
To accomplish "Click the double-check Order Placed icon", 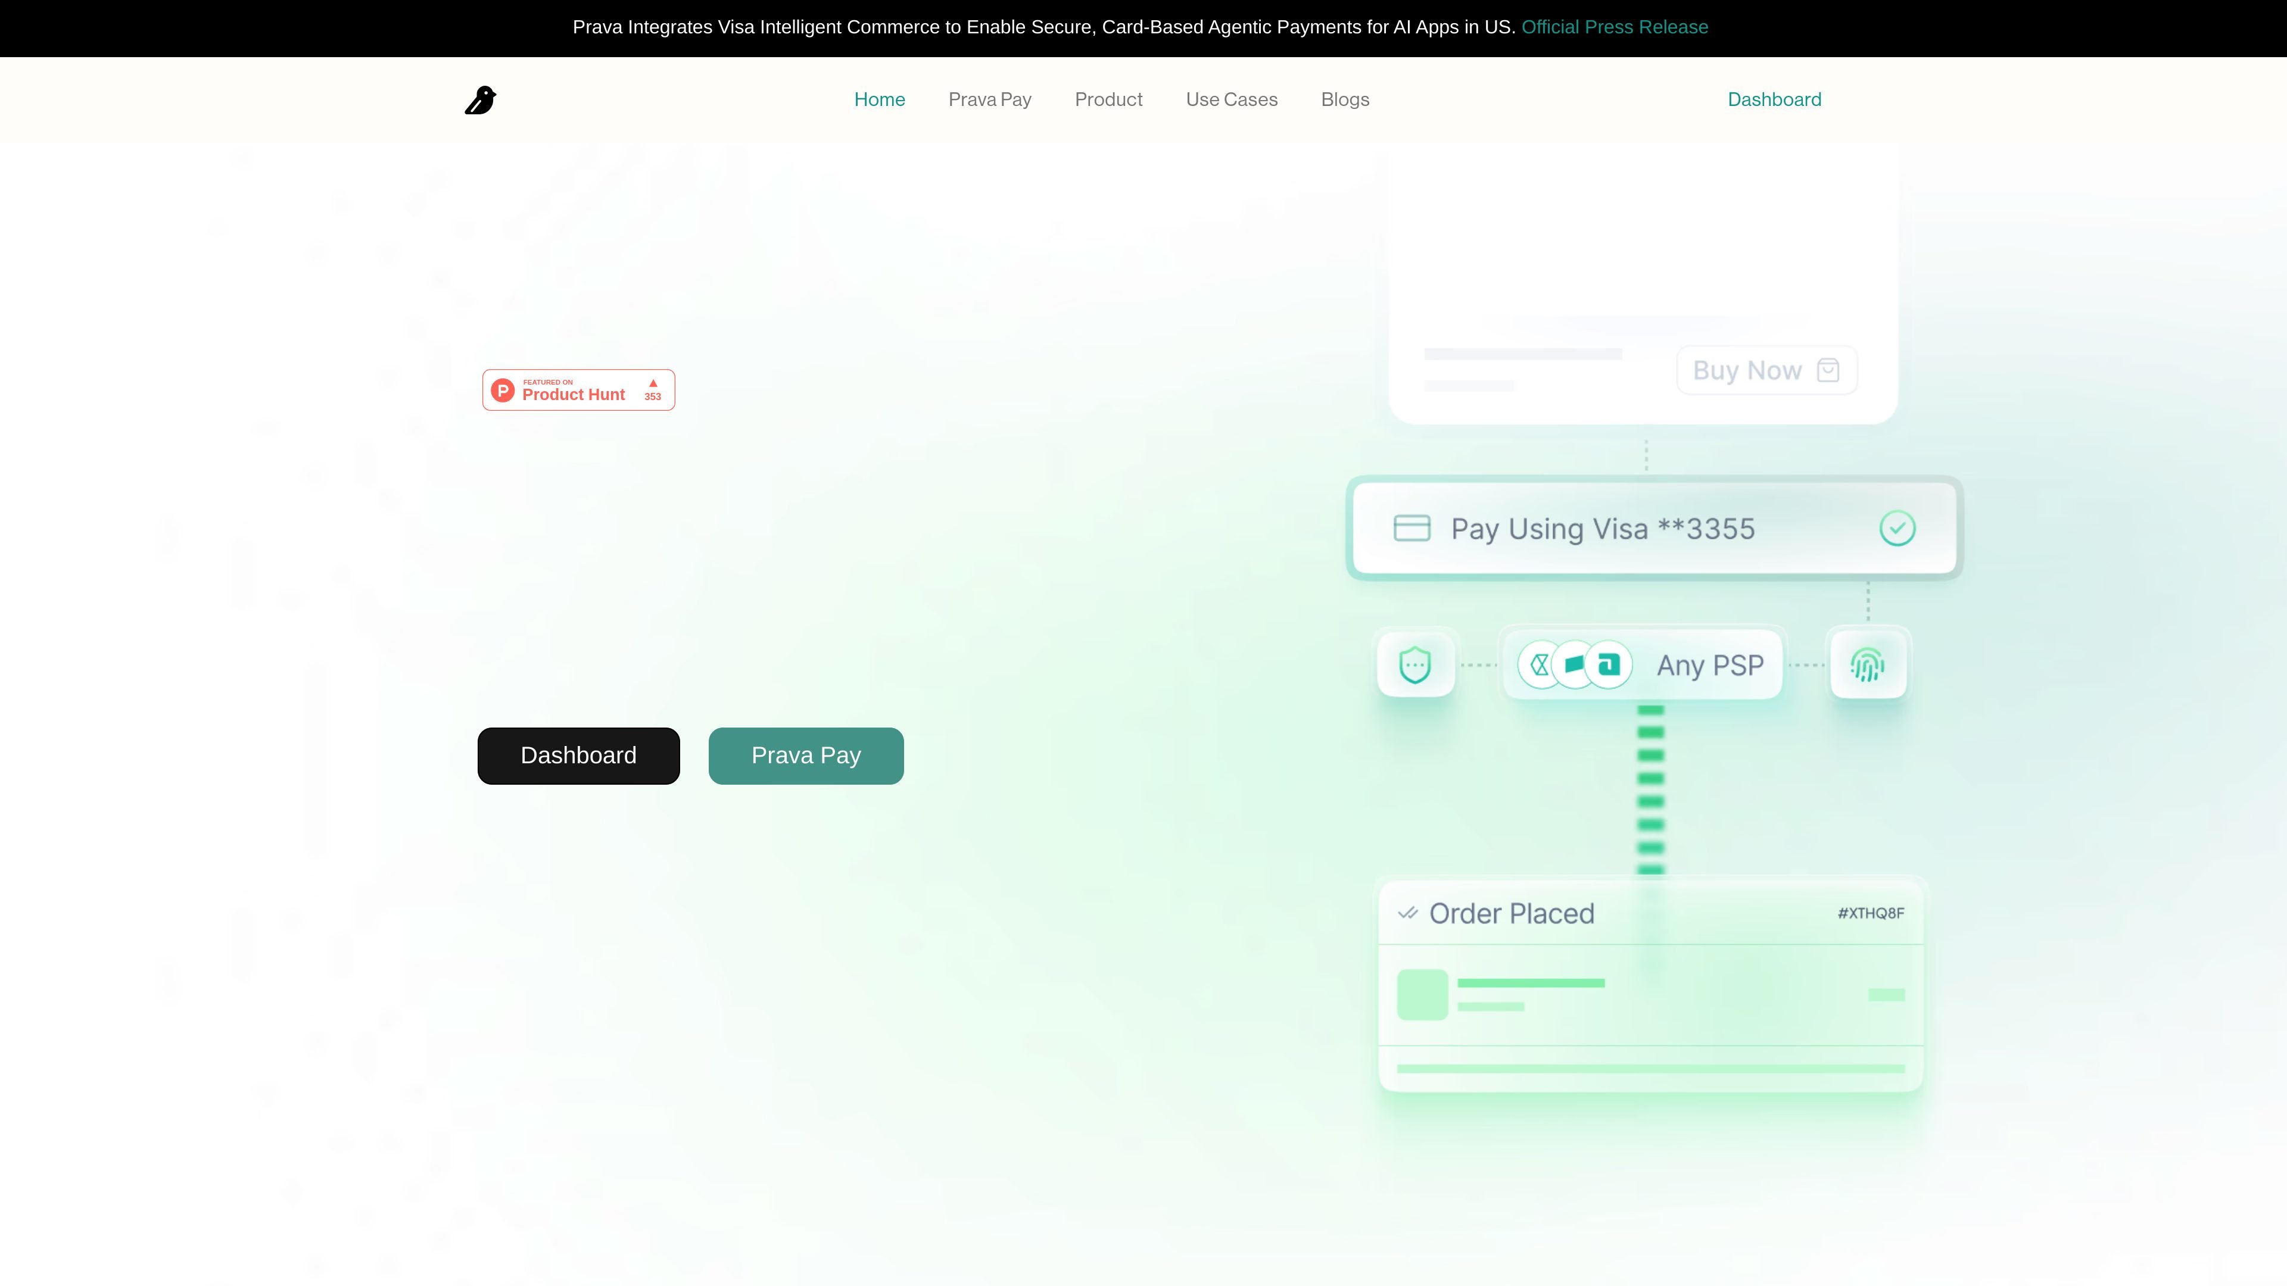I will click(x=1407, y=913).
